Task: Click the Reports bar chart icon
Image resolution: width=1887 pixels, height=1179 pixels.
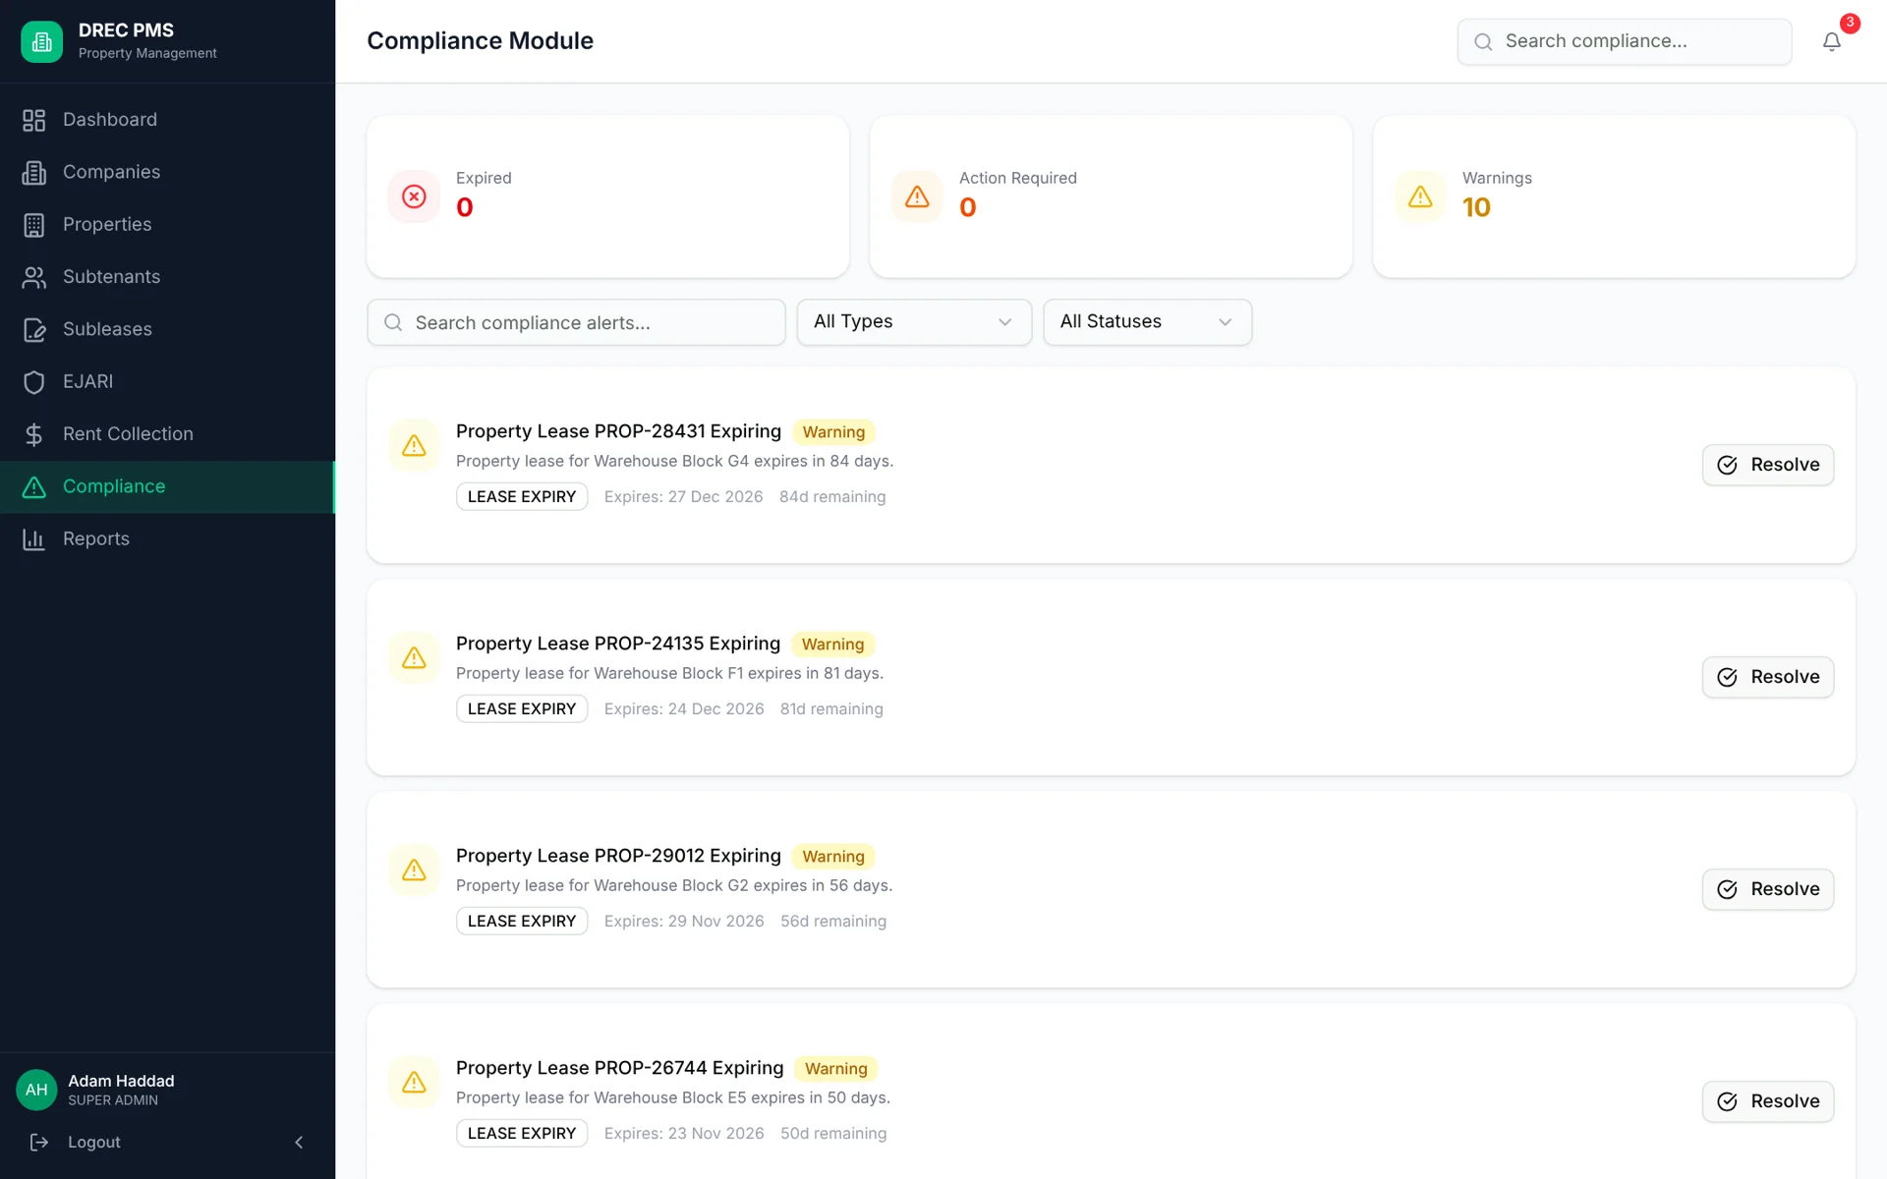Action: 34,539
